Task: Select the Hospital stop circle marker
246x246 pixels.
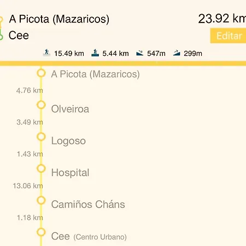Action: pyautogui.click(x=41, y=168)
